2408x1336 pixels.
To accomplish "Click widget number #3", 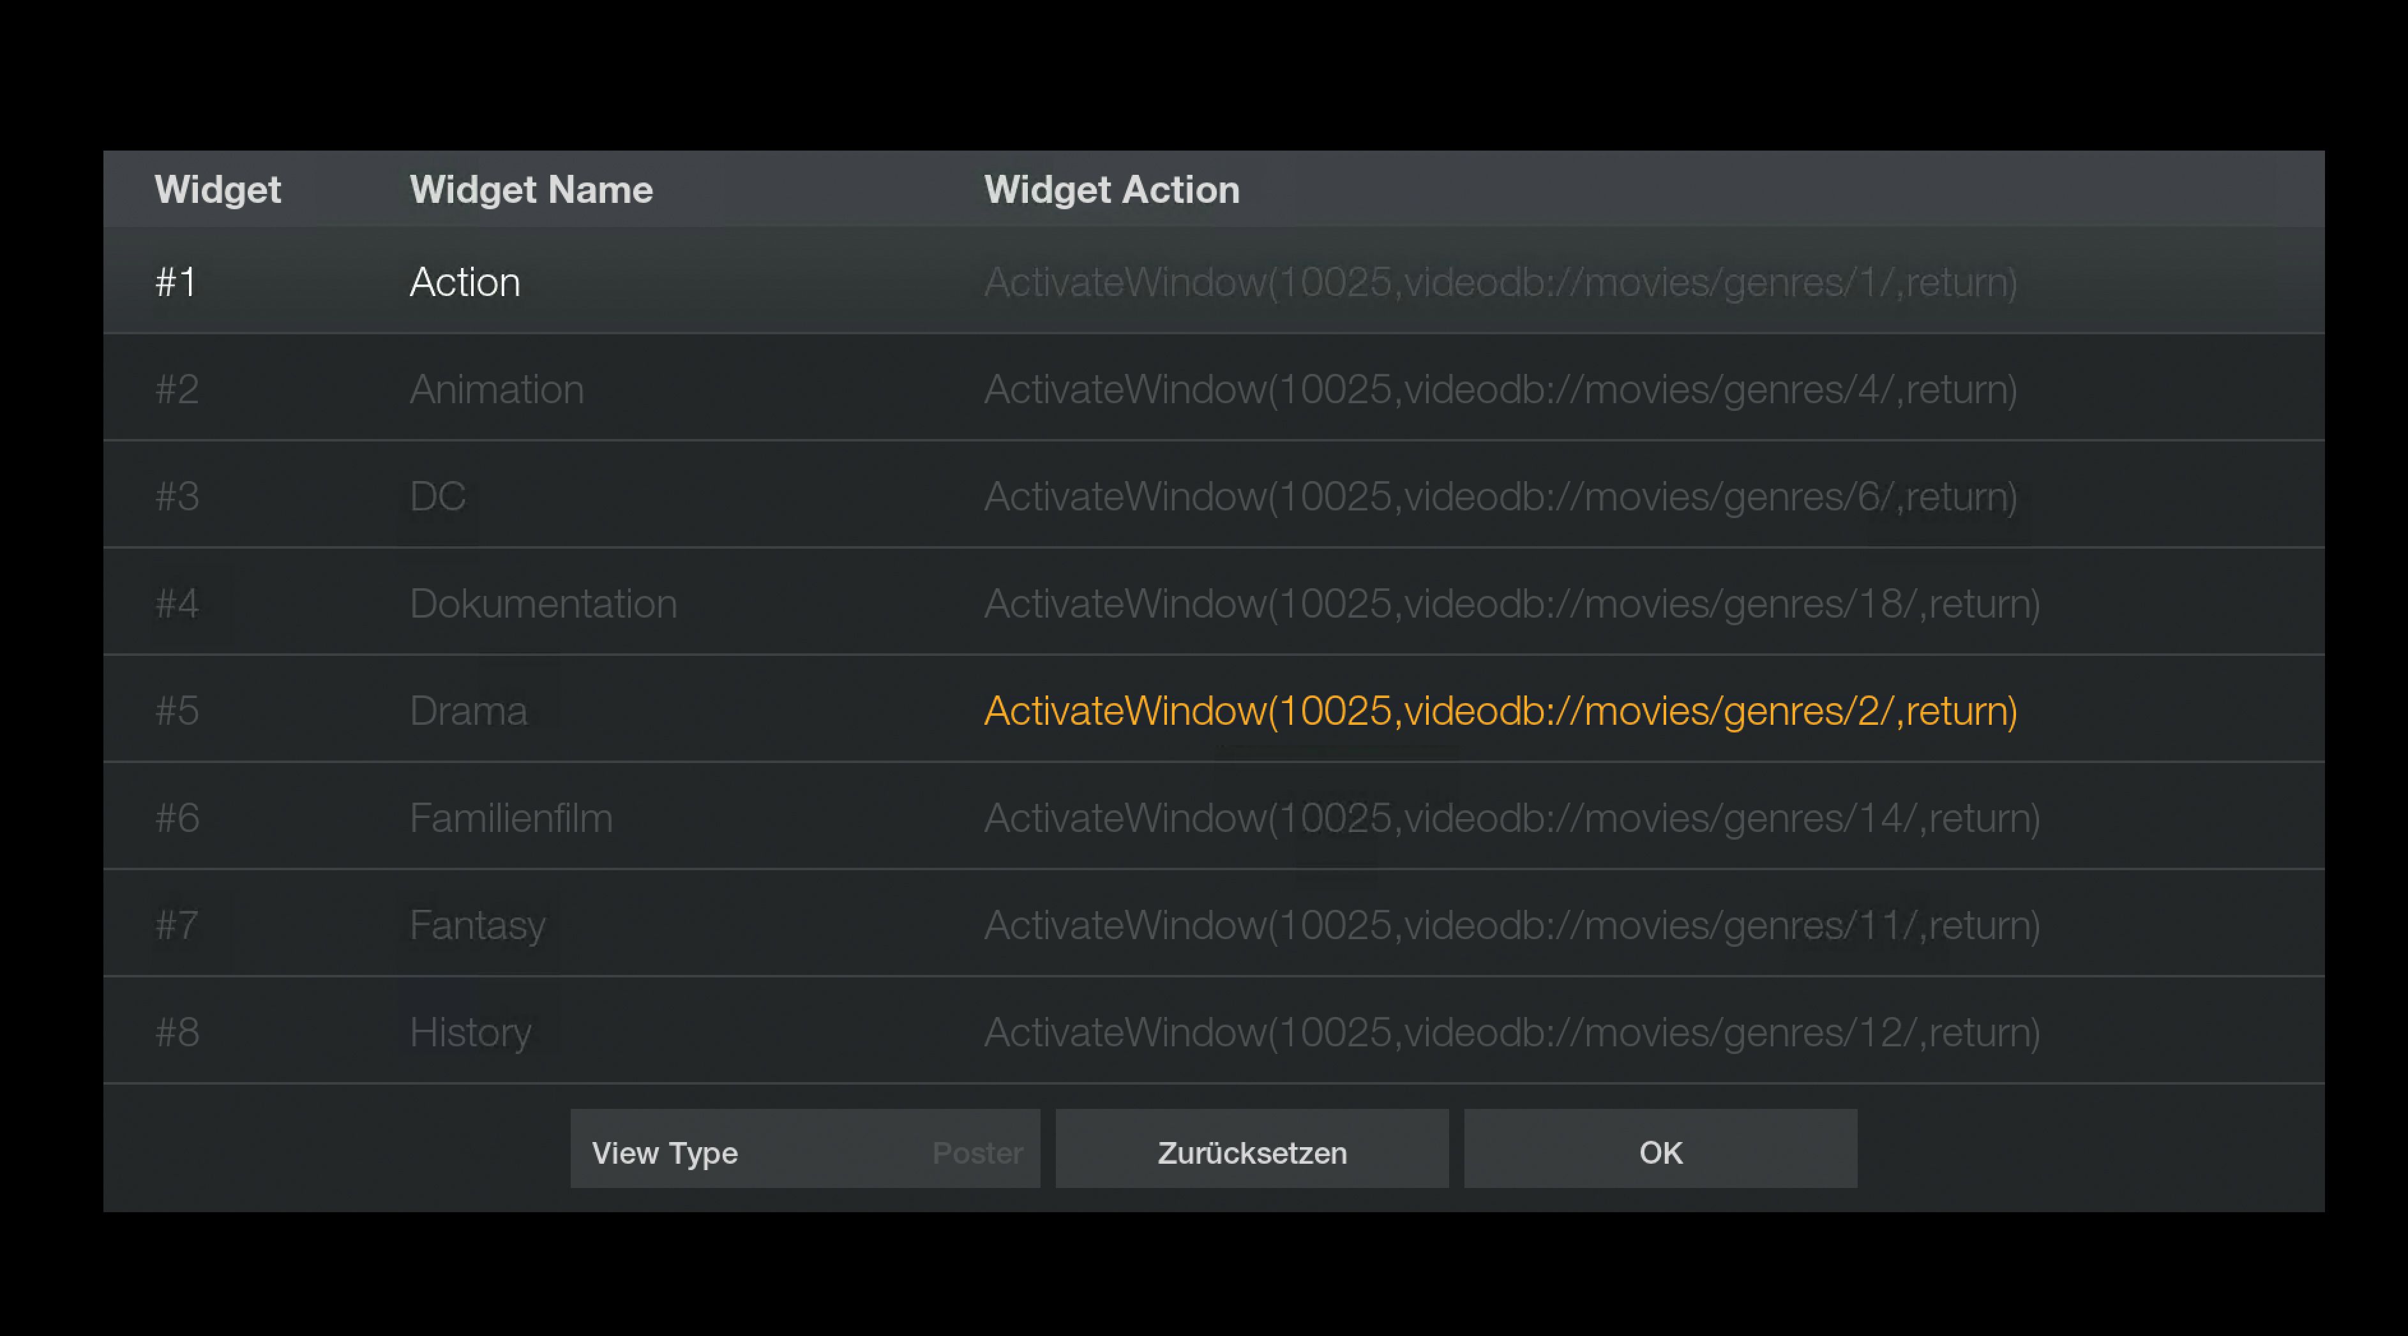I will tap(177, 496).
